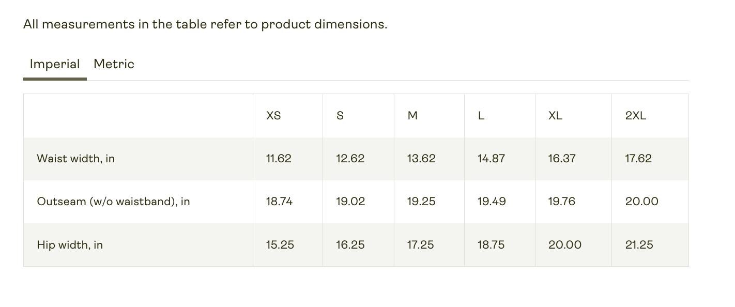Click the M size column header
The width and height of the screenshot is (735, 307).
412,116
